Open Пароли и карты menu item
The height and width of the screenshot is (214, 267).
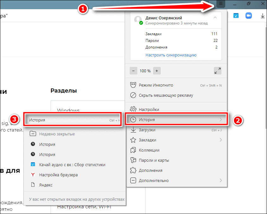(x=154, y=160)
